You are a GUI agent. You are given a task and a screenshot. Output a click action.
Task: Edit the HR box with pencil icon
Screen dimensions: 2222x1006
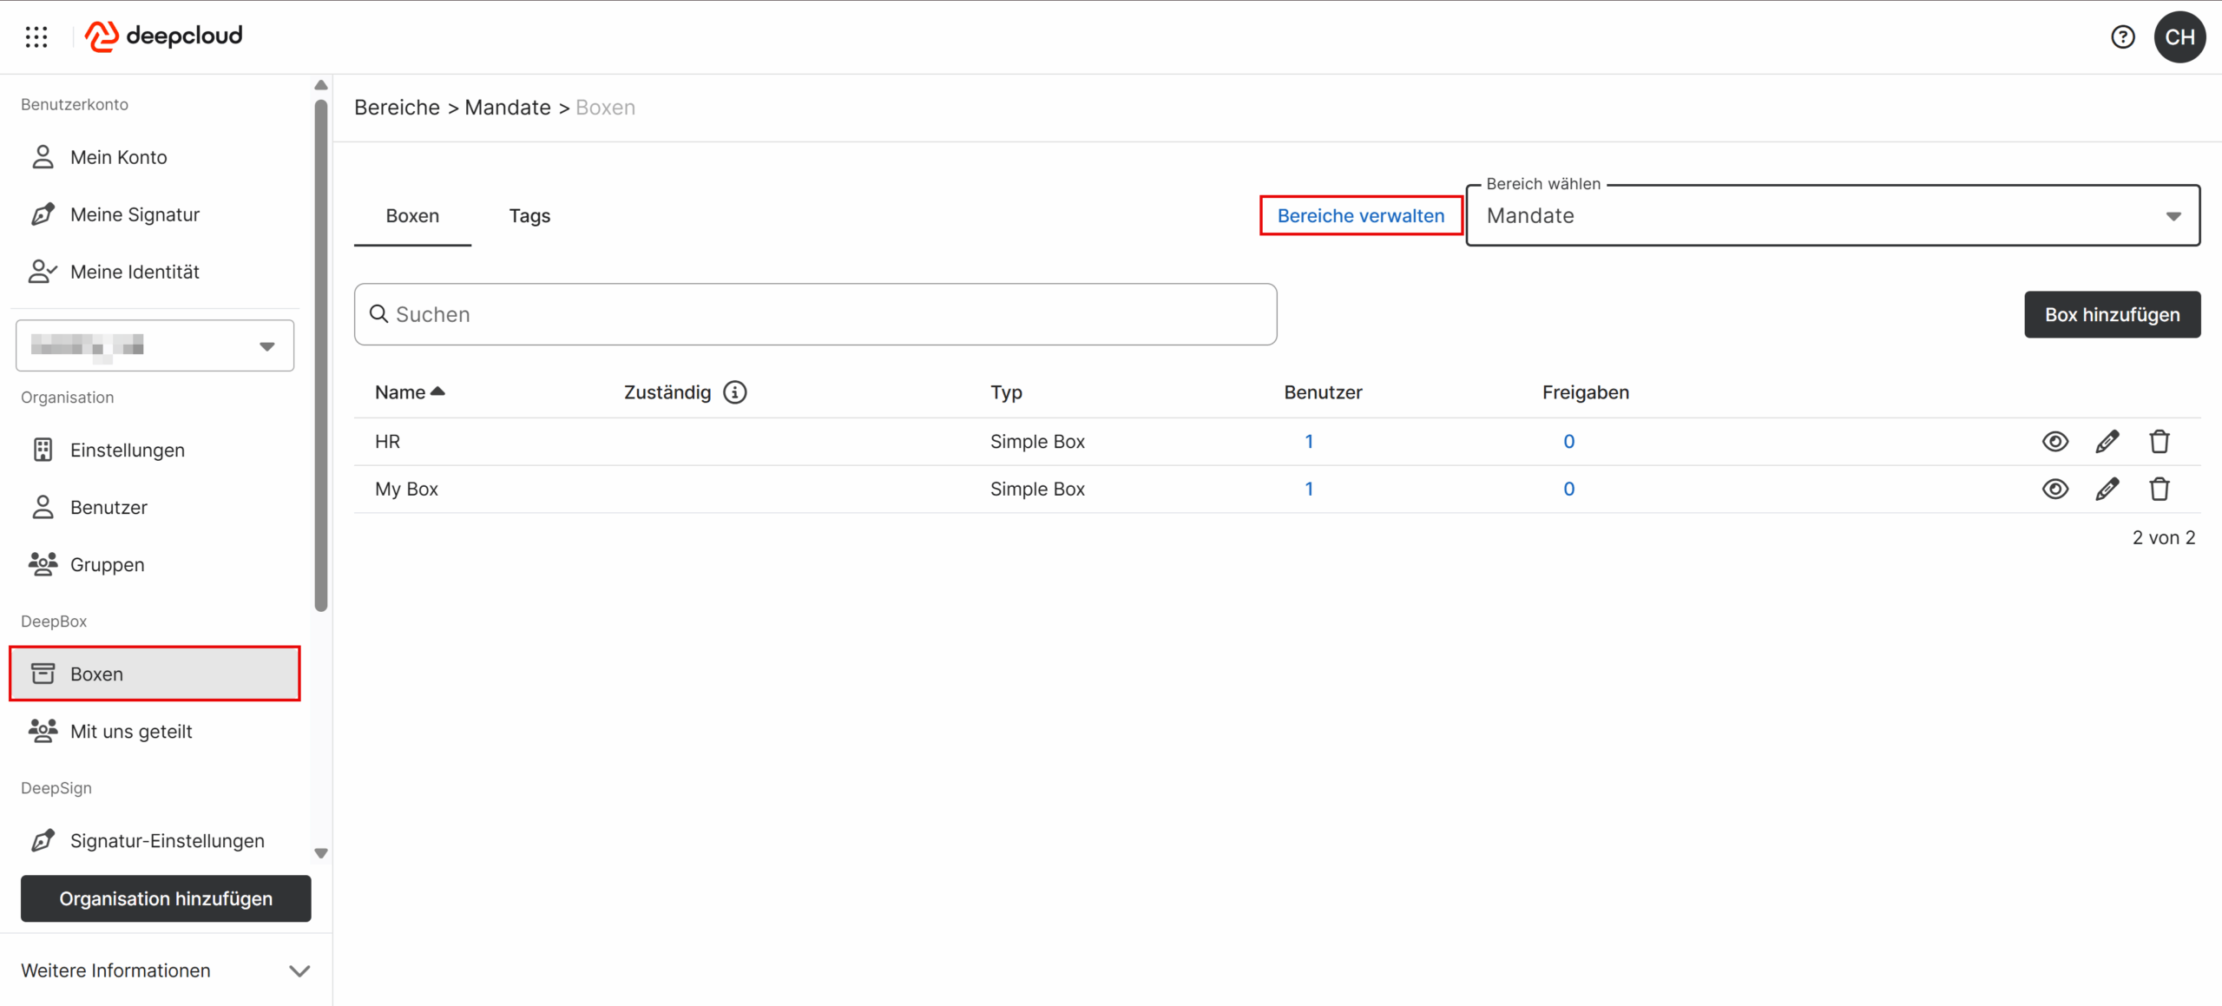[2107, 442]
